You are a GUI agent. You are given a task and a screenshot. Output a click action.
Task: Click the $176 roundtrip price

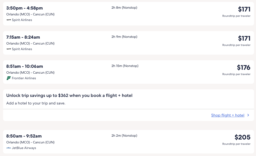point(243,67)
